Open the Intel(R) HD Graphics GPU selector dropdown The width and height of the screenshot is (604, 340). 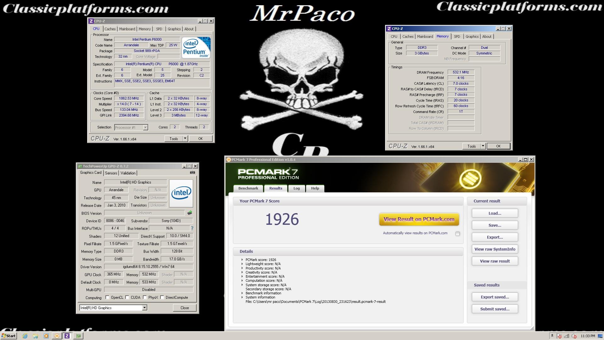144,308
